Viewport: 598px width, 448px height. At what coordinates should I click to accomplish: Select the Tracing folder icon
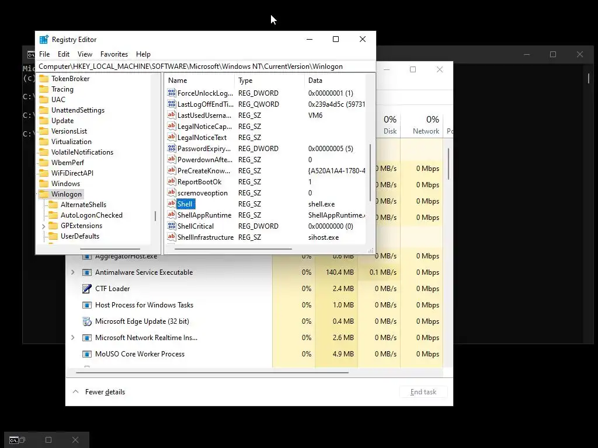44,89
